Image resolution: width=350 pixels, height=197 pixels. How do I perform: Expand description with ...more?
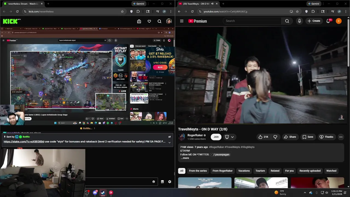point(185,158)
